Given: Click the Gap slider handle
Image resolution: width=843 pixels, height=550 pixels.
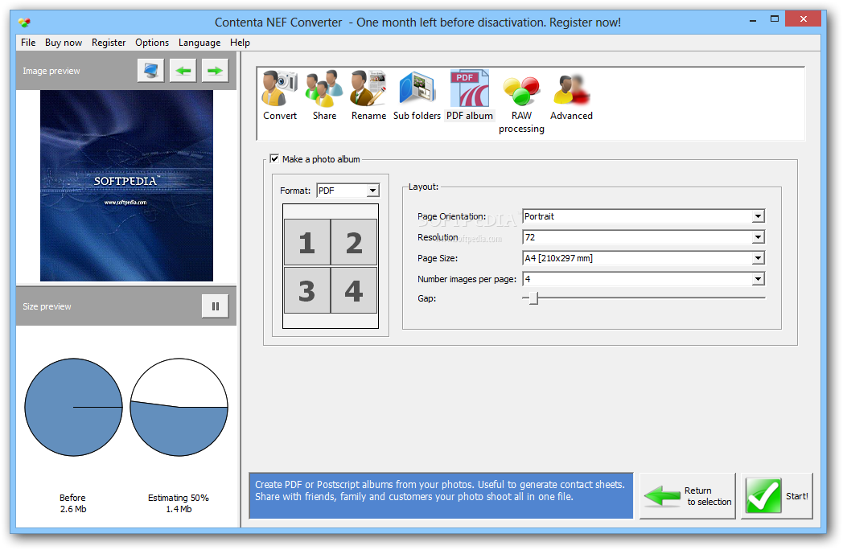Looking at the screenshot, I should (533, 298).
